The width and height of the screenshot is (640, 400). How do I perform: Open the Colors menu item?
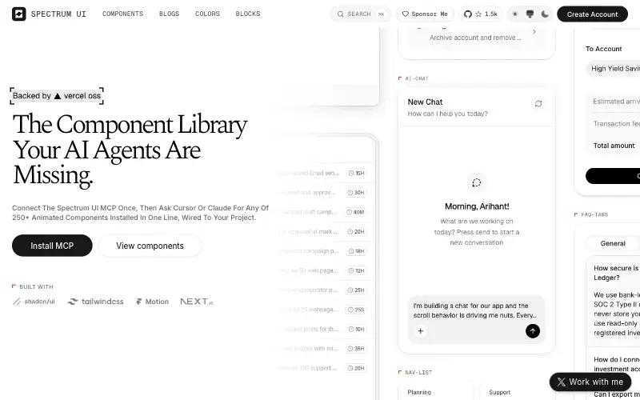click(207, 14)
